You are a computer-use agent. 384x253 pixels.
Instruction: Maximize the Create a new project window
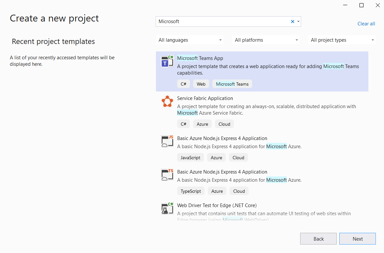coord(361,5)
